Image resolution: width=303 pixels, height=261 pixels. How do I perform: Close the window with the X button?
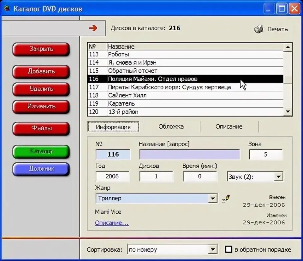294,9
